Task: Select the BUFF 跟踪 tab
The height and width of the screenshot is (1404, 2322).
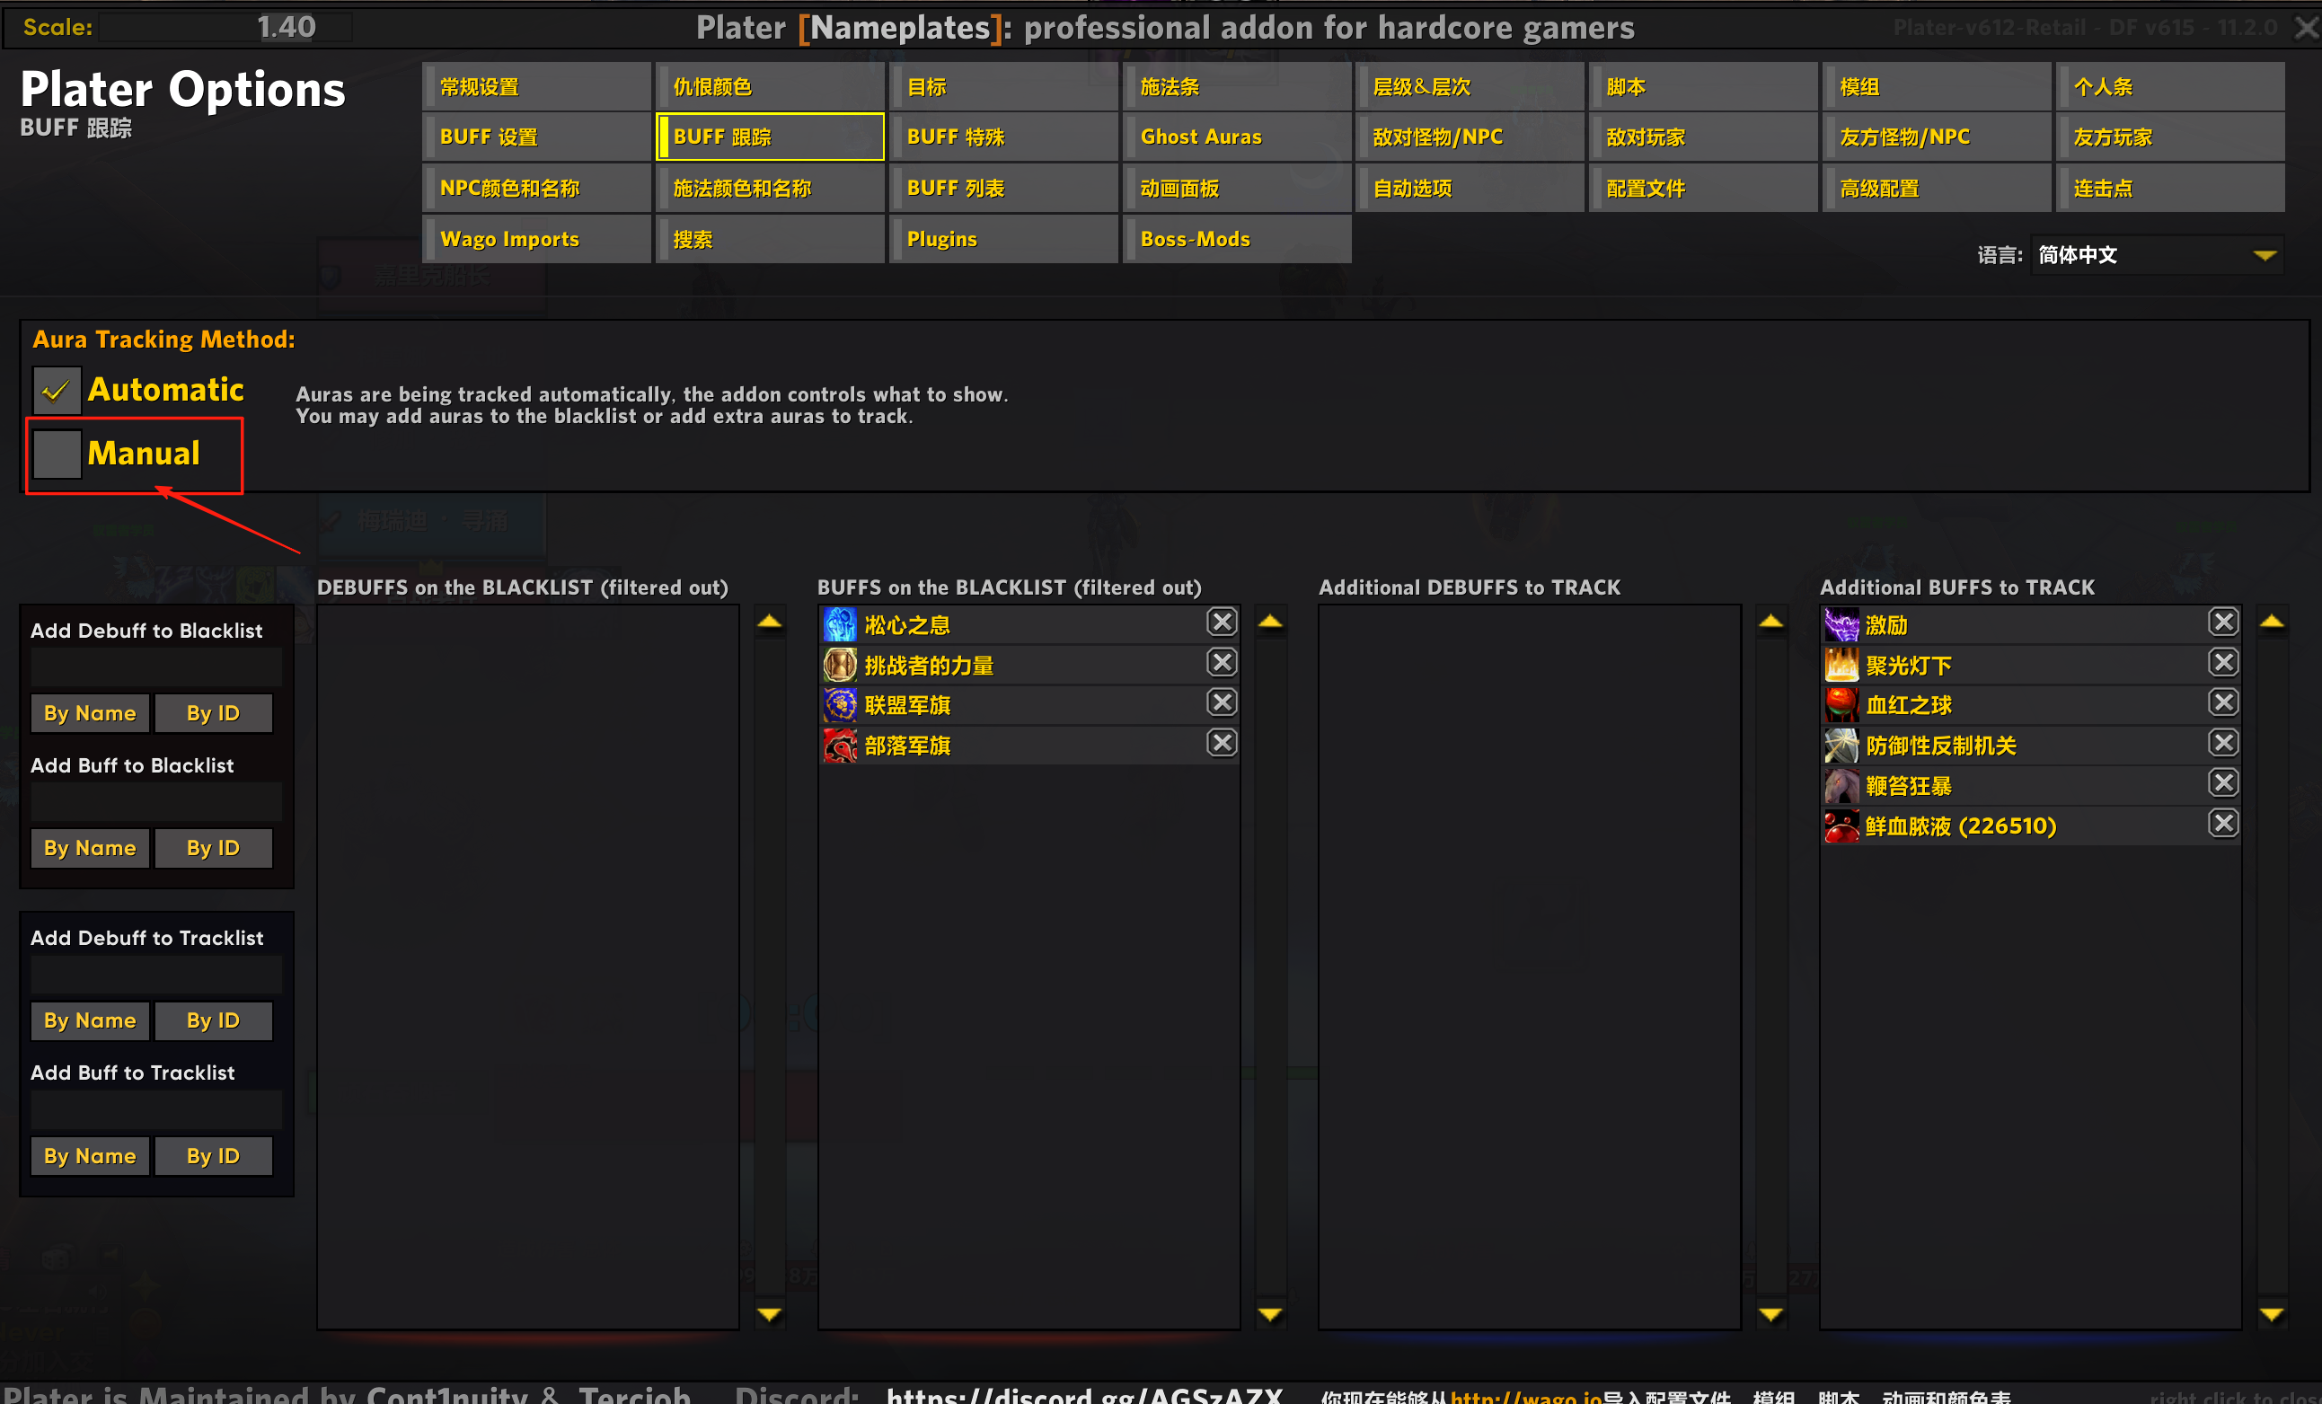Action: click(770, 137)
